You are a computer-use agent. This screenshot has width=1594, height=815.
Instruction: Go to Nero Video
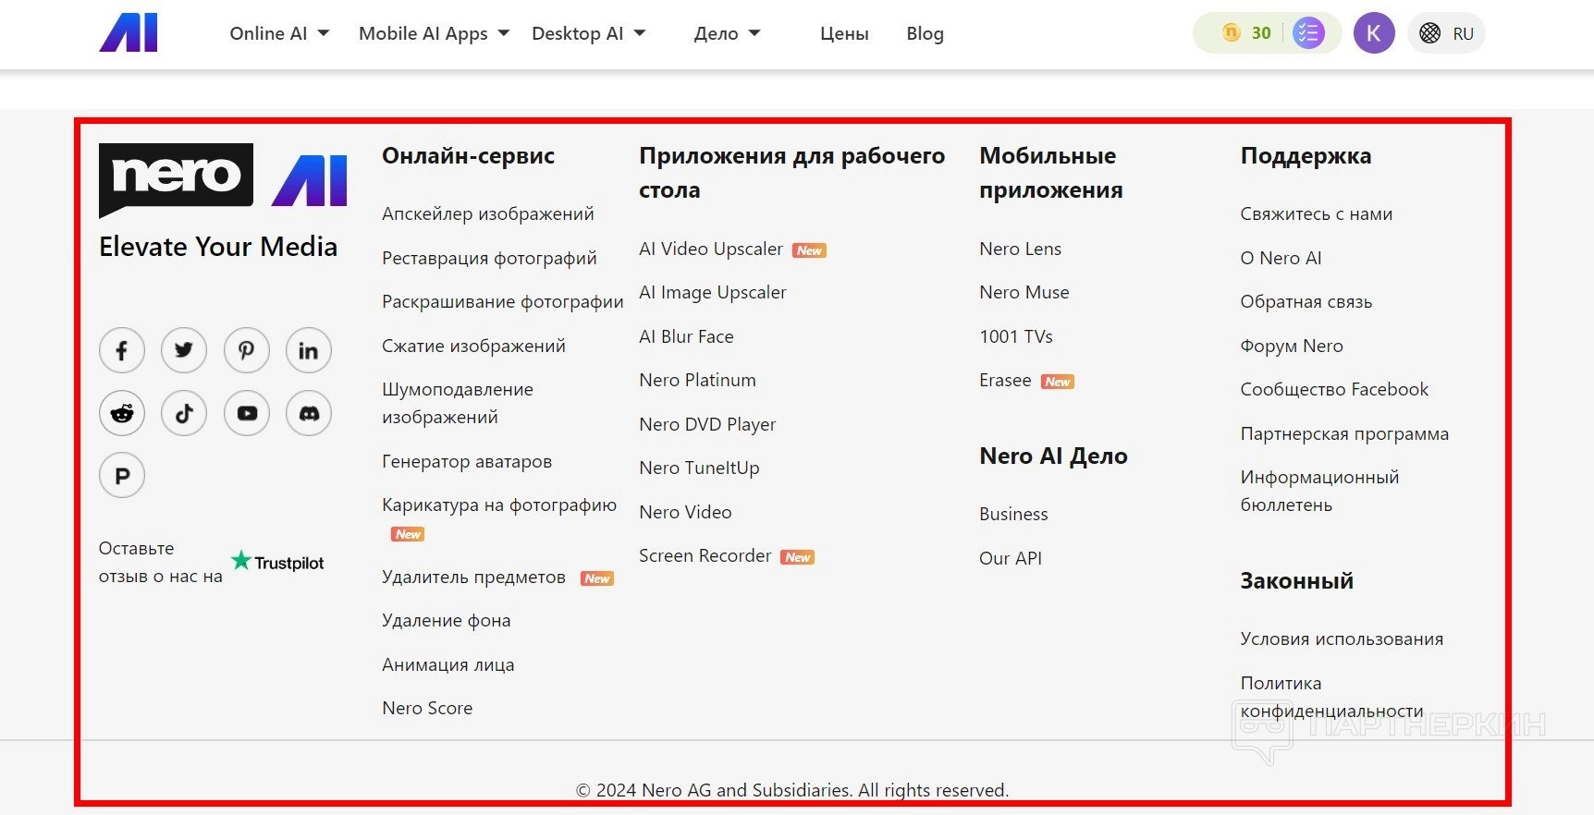[x=685, y=512]
